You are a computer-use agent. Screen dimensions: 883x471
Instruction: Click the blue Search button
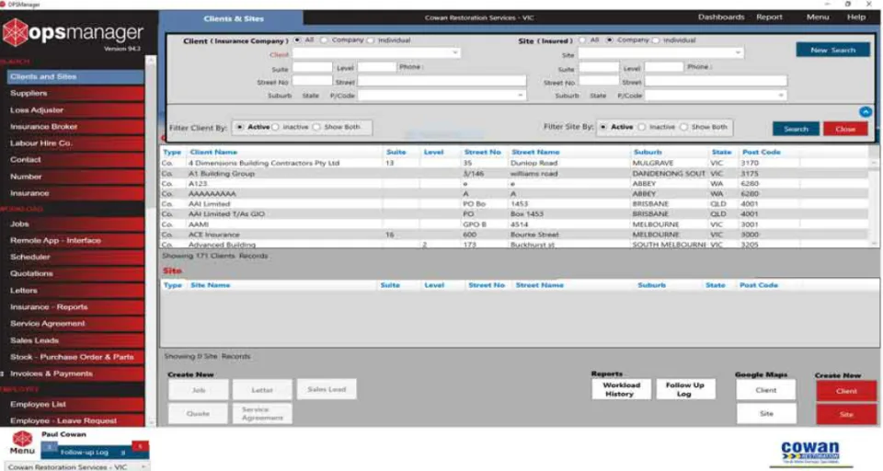796,129
